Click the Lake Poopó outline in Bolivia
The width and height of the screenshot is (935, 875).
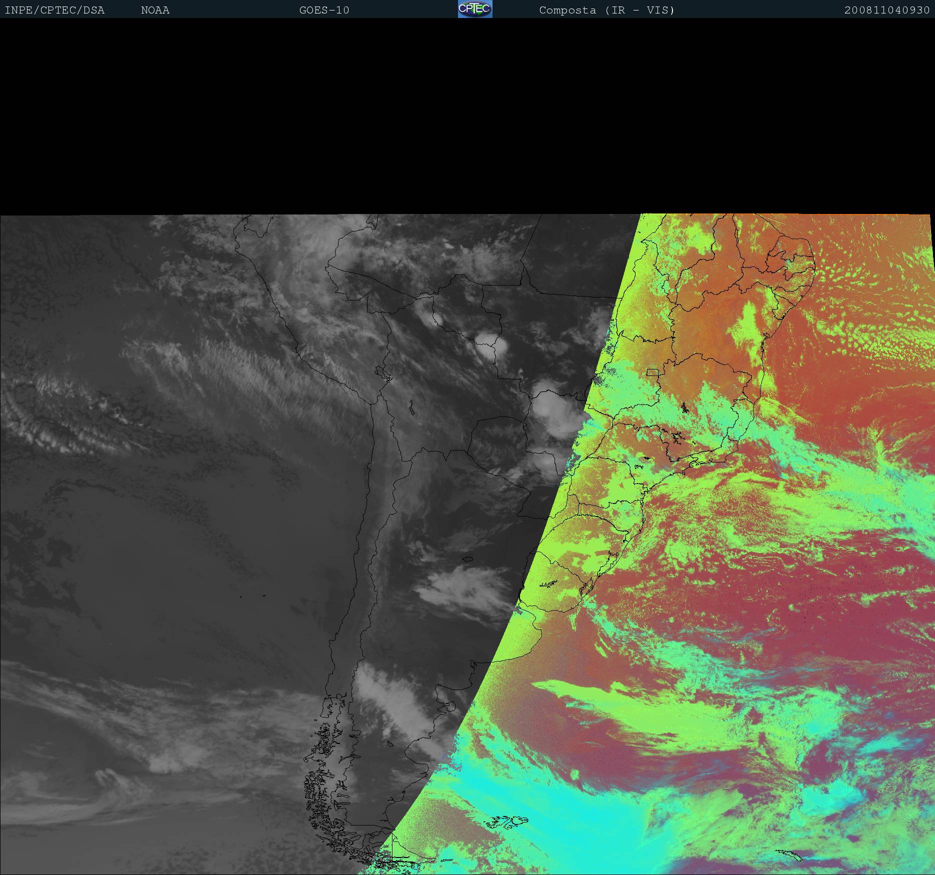click(x=411, y=408)
